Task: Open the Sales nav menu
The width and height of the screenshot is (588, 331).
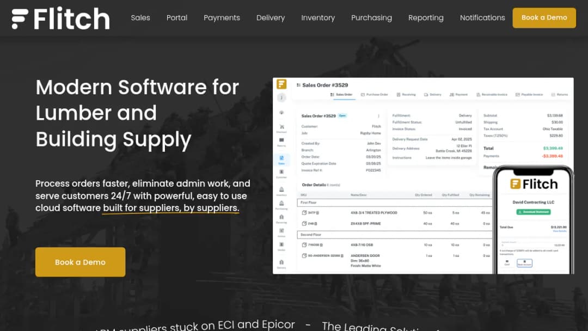Action: [140, 17]
